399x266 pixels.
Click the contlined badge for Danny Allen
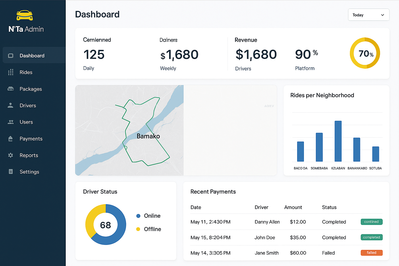371,222
